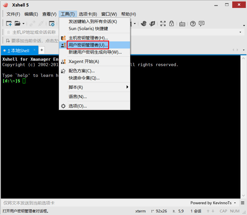This screenshot has width=247, height=215.
Task: Launch Xmanager leaf icon in toolbar
Action: click(x=152, y=24)
